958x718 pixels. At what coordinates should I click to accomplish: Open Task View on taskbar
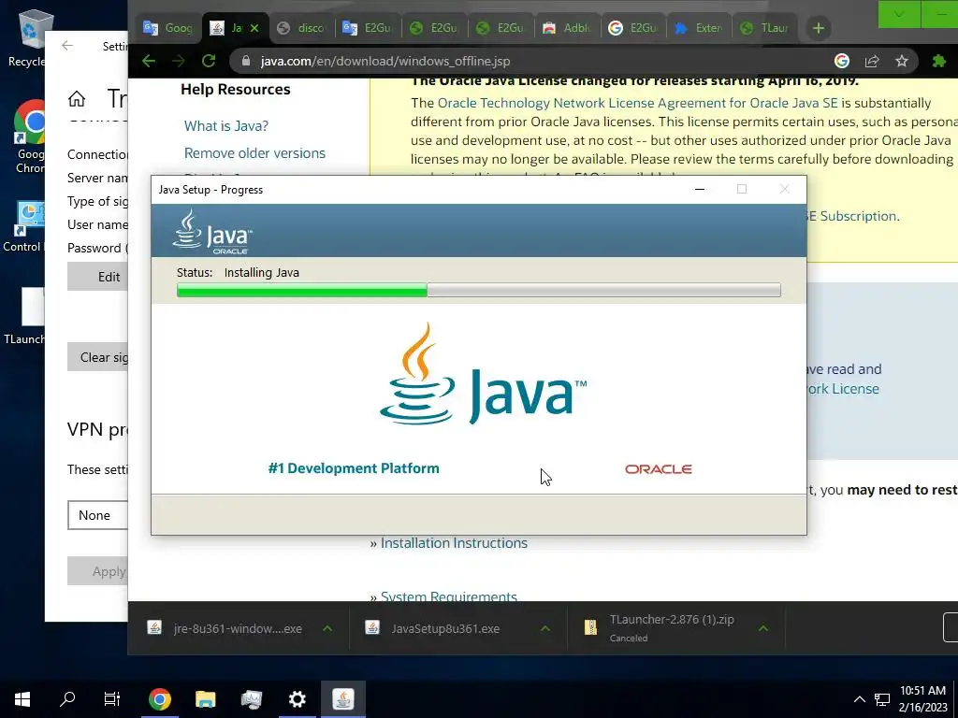tap(112, 699)
